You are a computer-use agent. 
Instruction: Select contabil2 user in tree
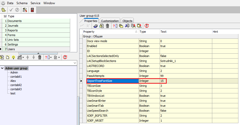pos(16,85)
